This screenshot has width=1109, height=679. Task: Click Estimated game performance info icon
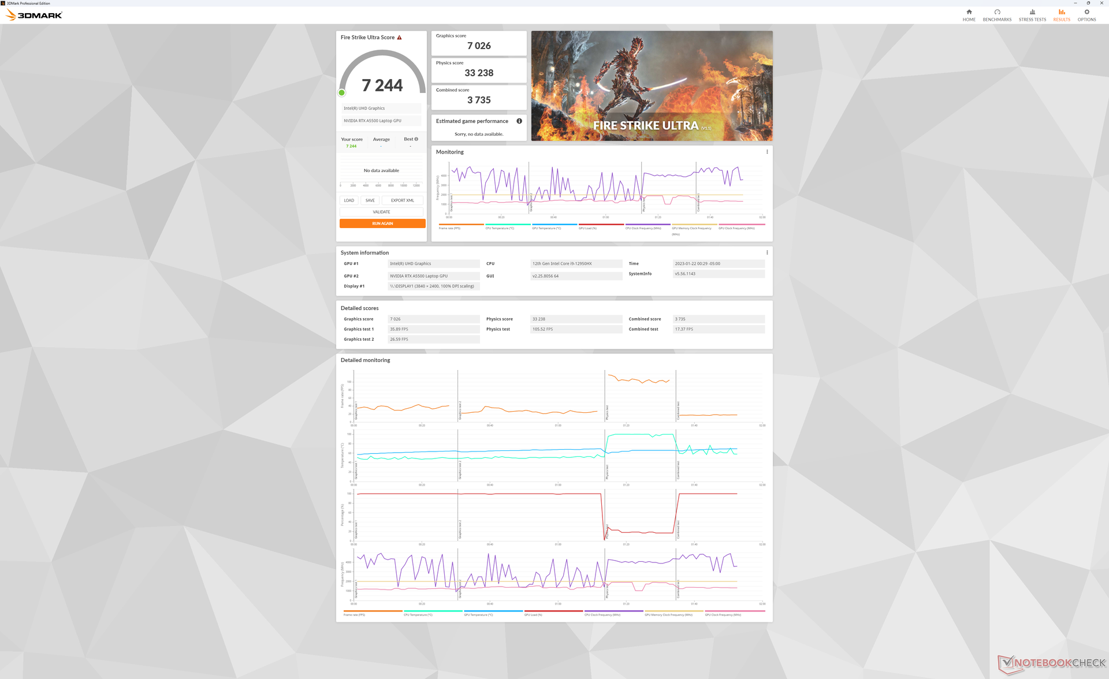tap(519, 121)
